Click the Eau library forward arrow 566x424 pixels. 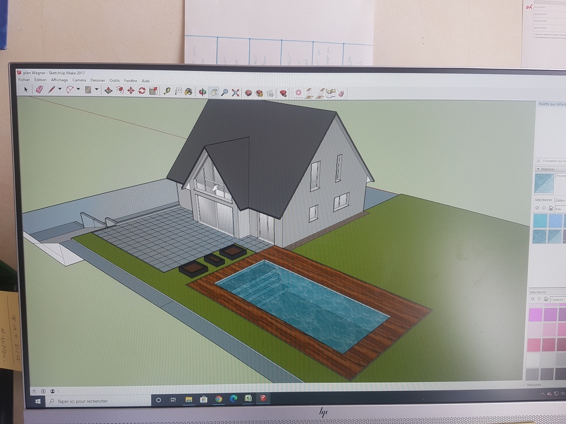(x=544, y=208)
